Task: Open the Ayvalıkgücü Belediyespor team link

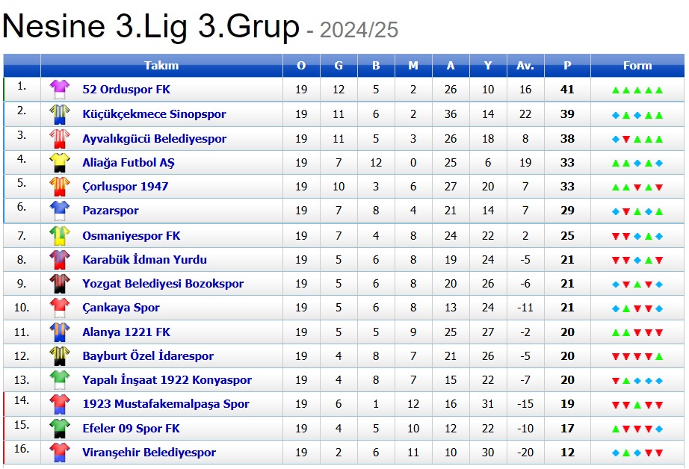Action: click(154, 138)
